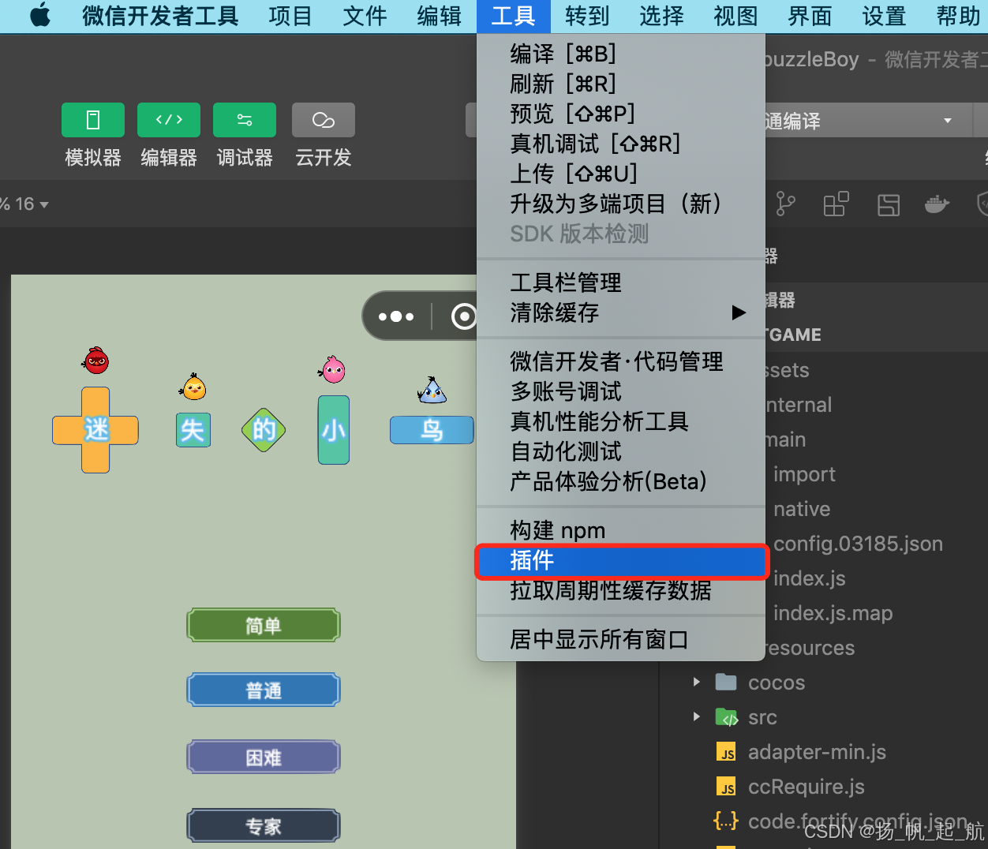Viewport: 988px width, 849px height.
Task: Choose 编译 from the 工具 menu
Action: point(621,54)
